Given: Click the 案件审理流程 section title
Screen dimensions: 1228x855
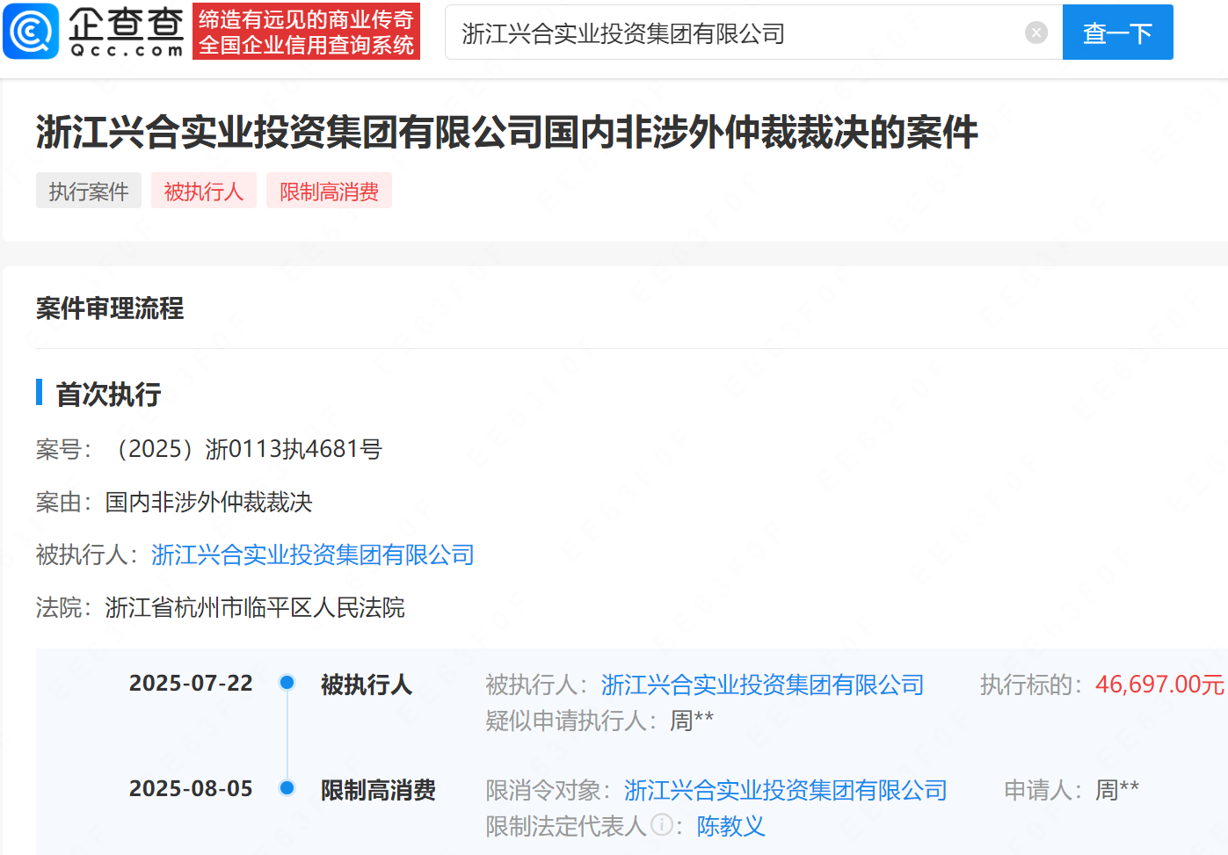Looking at the screenshot, I should point(110,308).
